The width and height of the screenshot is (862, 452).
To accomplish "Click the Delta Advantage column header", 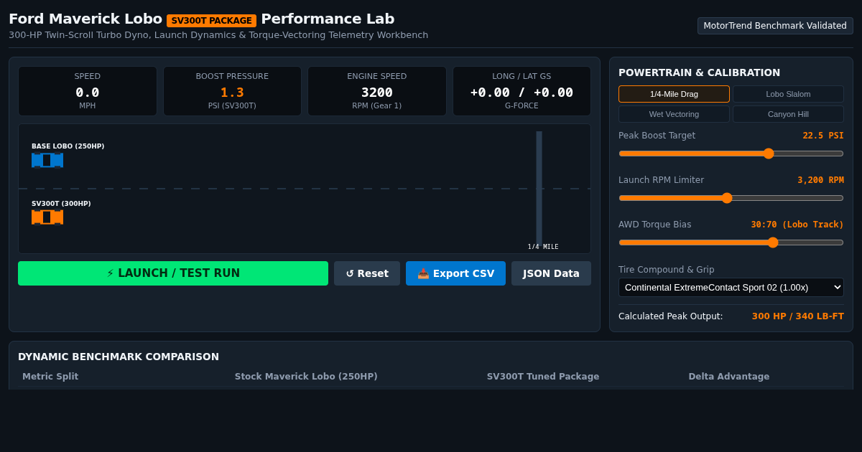I will click(729, 377).
